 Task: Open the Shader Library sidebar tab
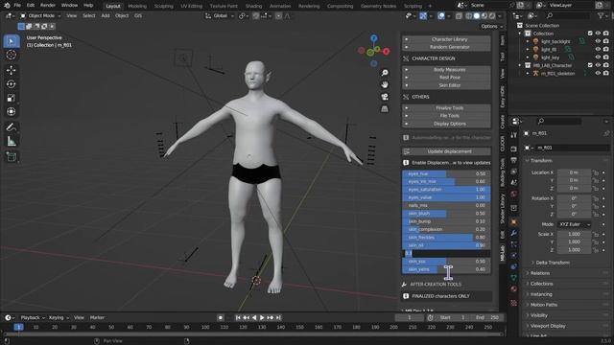pyautogui.click(x=502, y=209)
